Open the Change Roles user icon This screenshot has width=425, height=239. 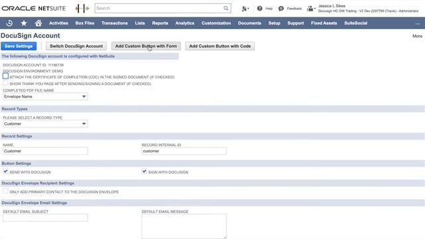[311, 9]
